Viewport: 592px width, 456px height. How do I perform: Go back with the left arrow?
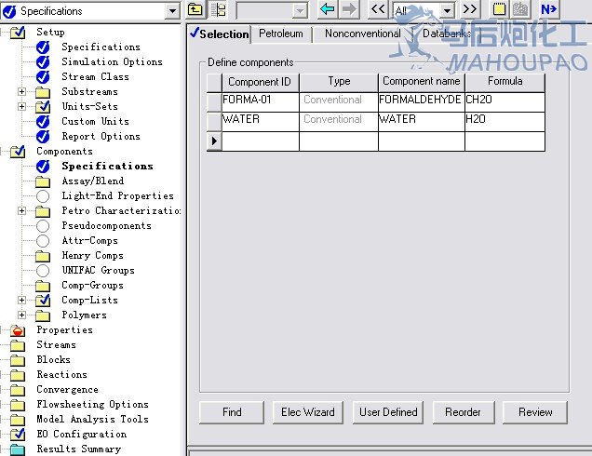click(327, 10)
